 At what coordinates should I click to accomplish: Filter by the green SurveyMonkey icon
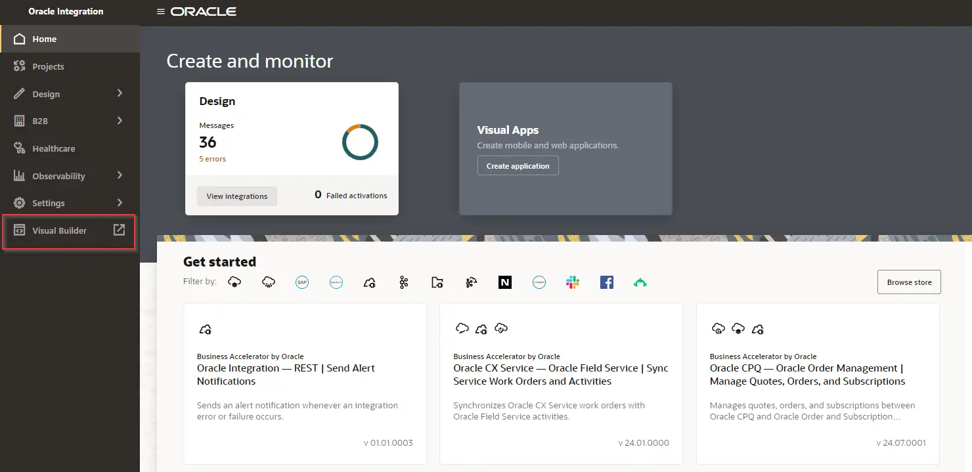[640, 282]
